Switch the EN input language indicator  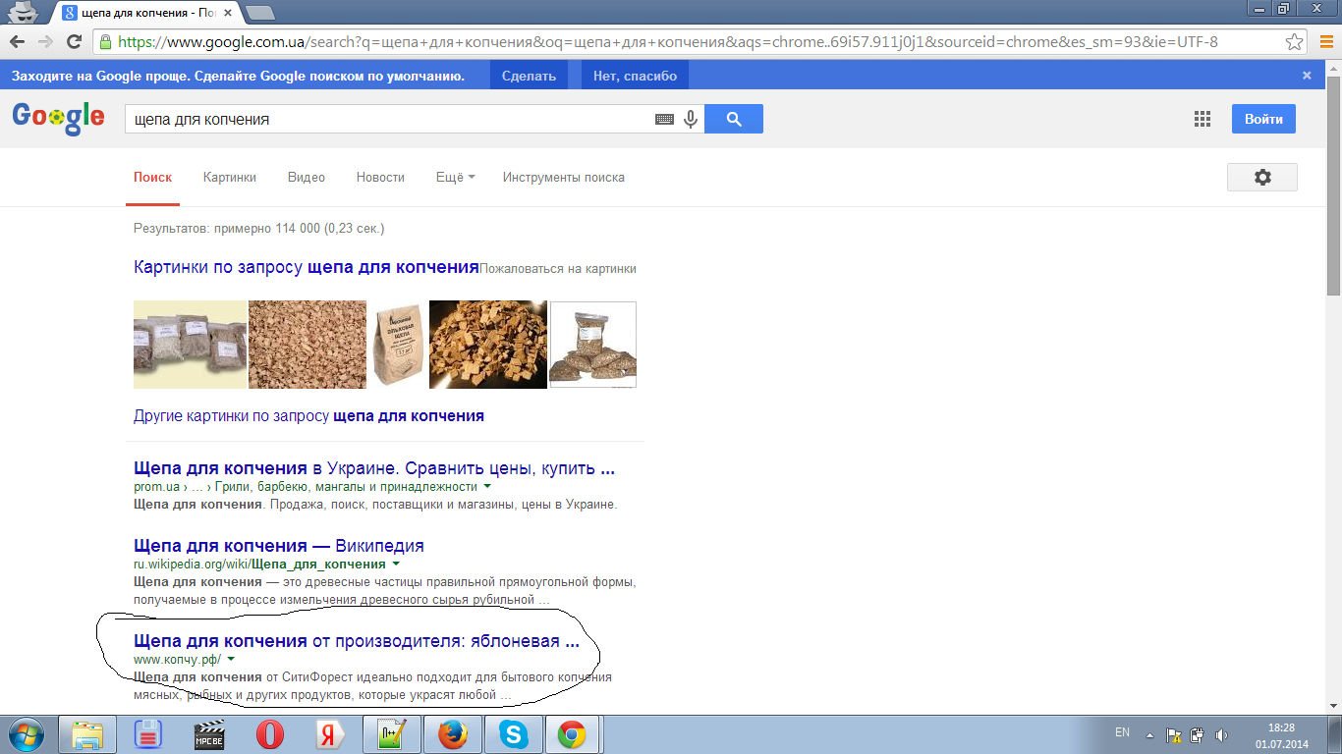point(1122,732)
